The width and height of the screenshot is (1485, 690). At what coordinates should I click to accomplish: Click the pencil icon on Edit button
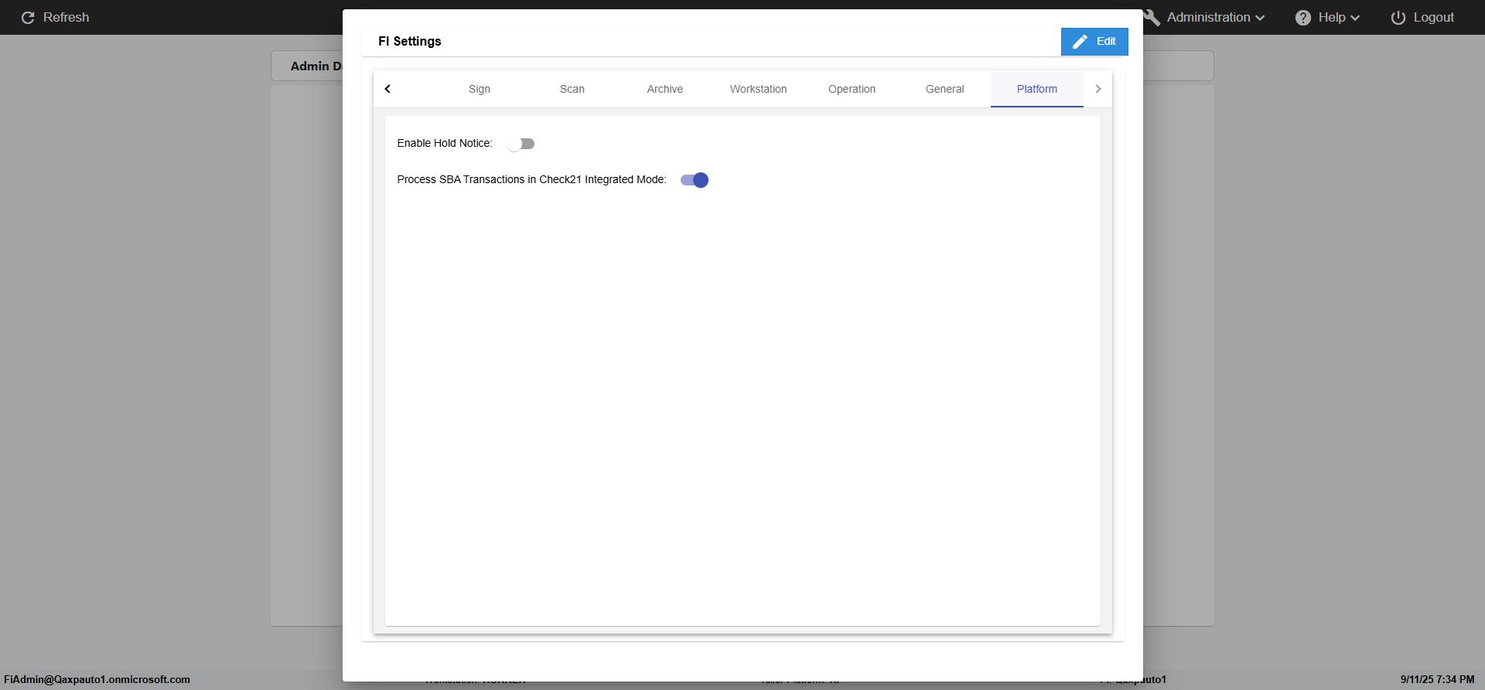[1080, 42]
